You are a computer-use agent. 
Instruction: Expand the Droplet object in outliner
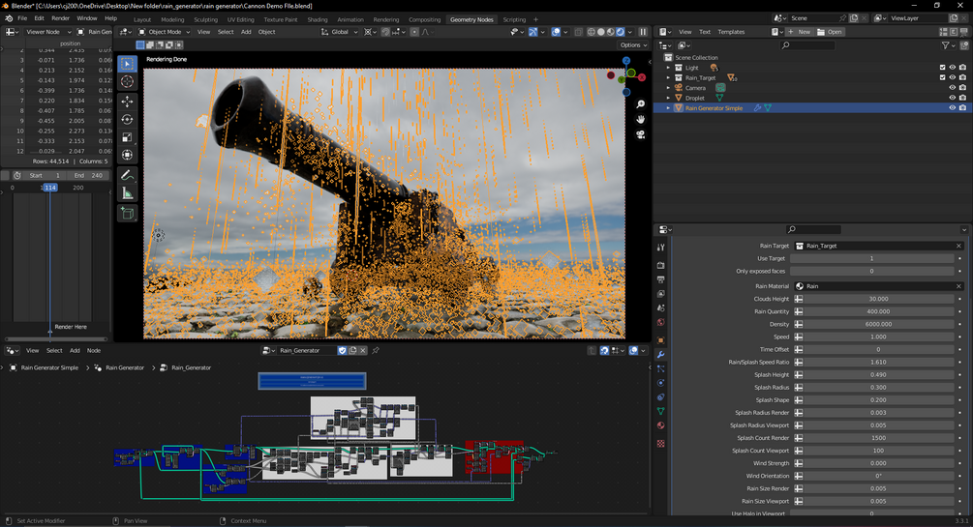(668, 98)
